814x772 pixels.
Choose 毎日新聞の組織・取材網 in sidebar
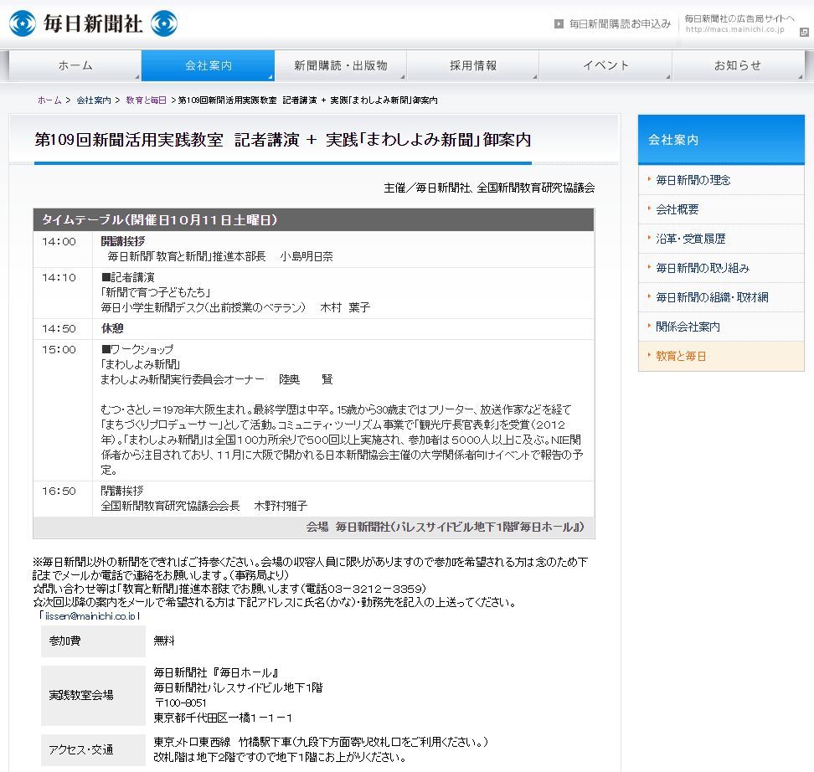(712, 297)
